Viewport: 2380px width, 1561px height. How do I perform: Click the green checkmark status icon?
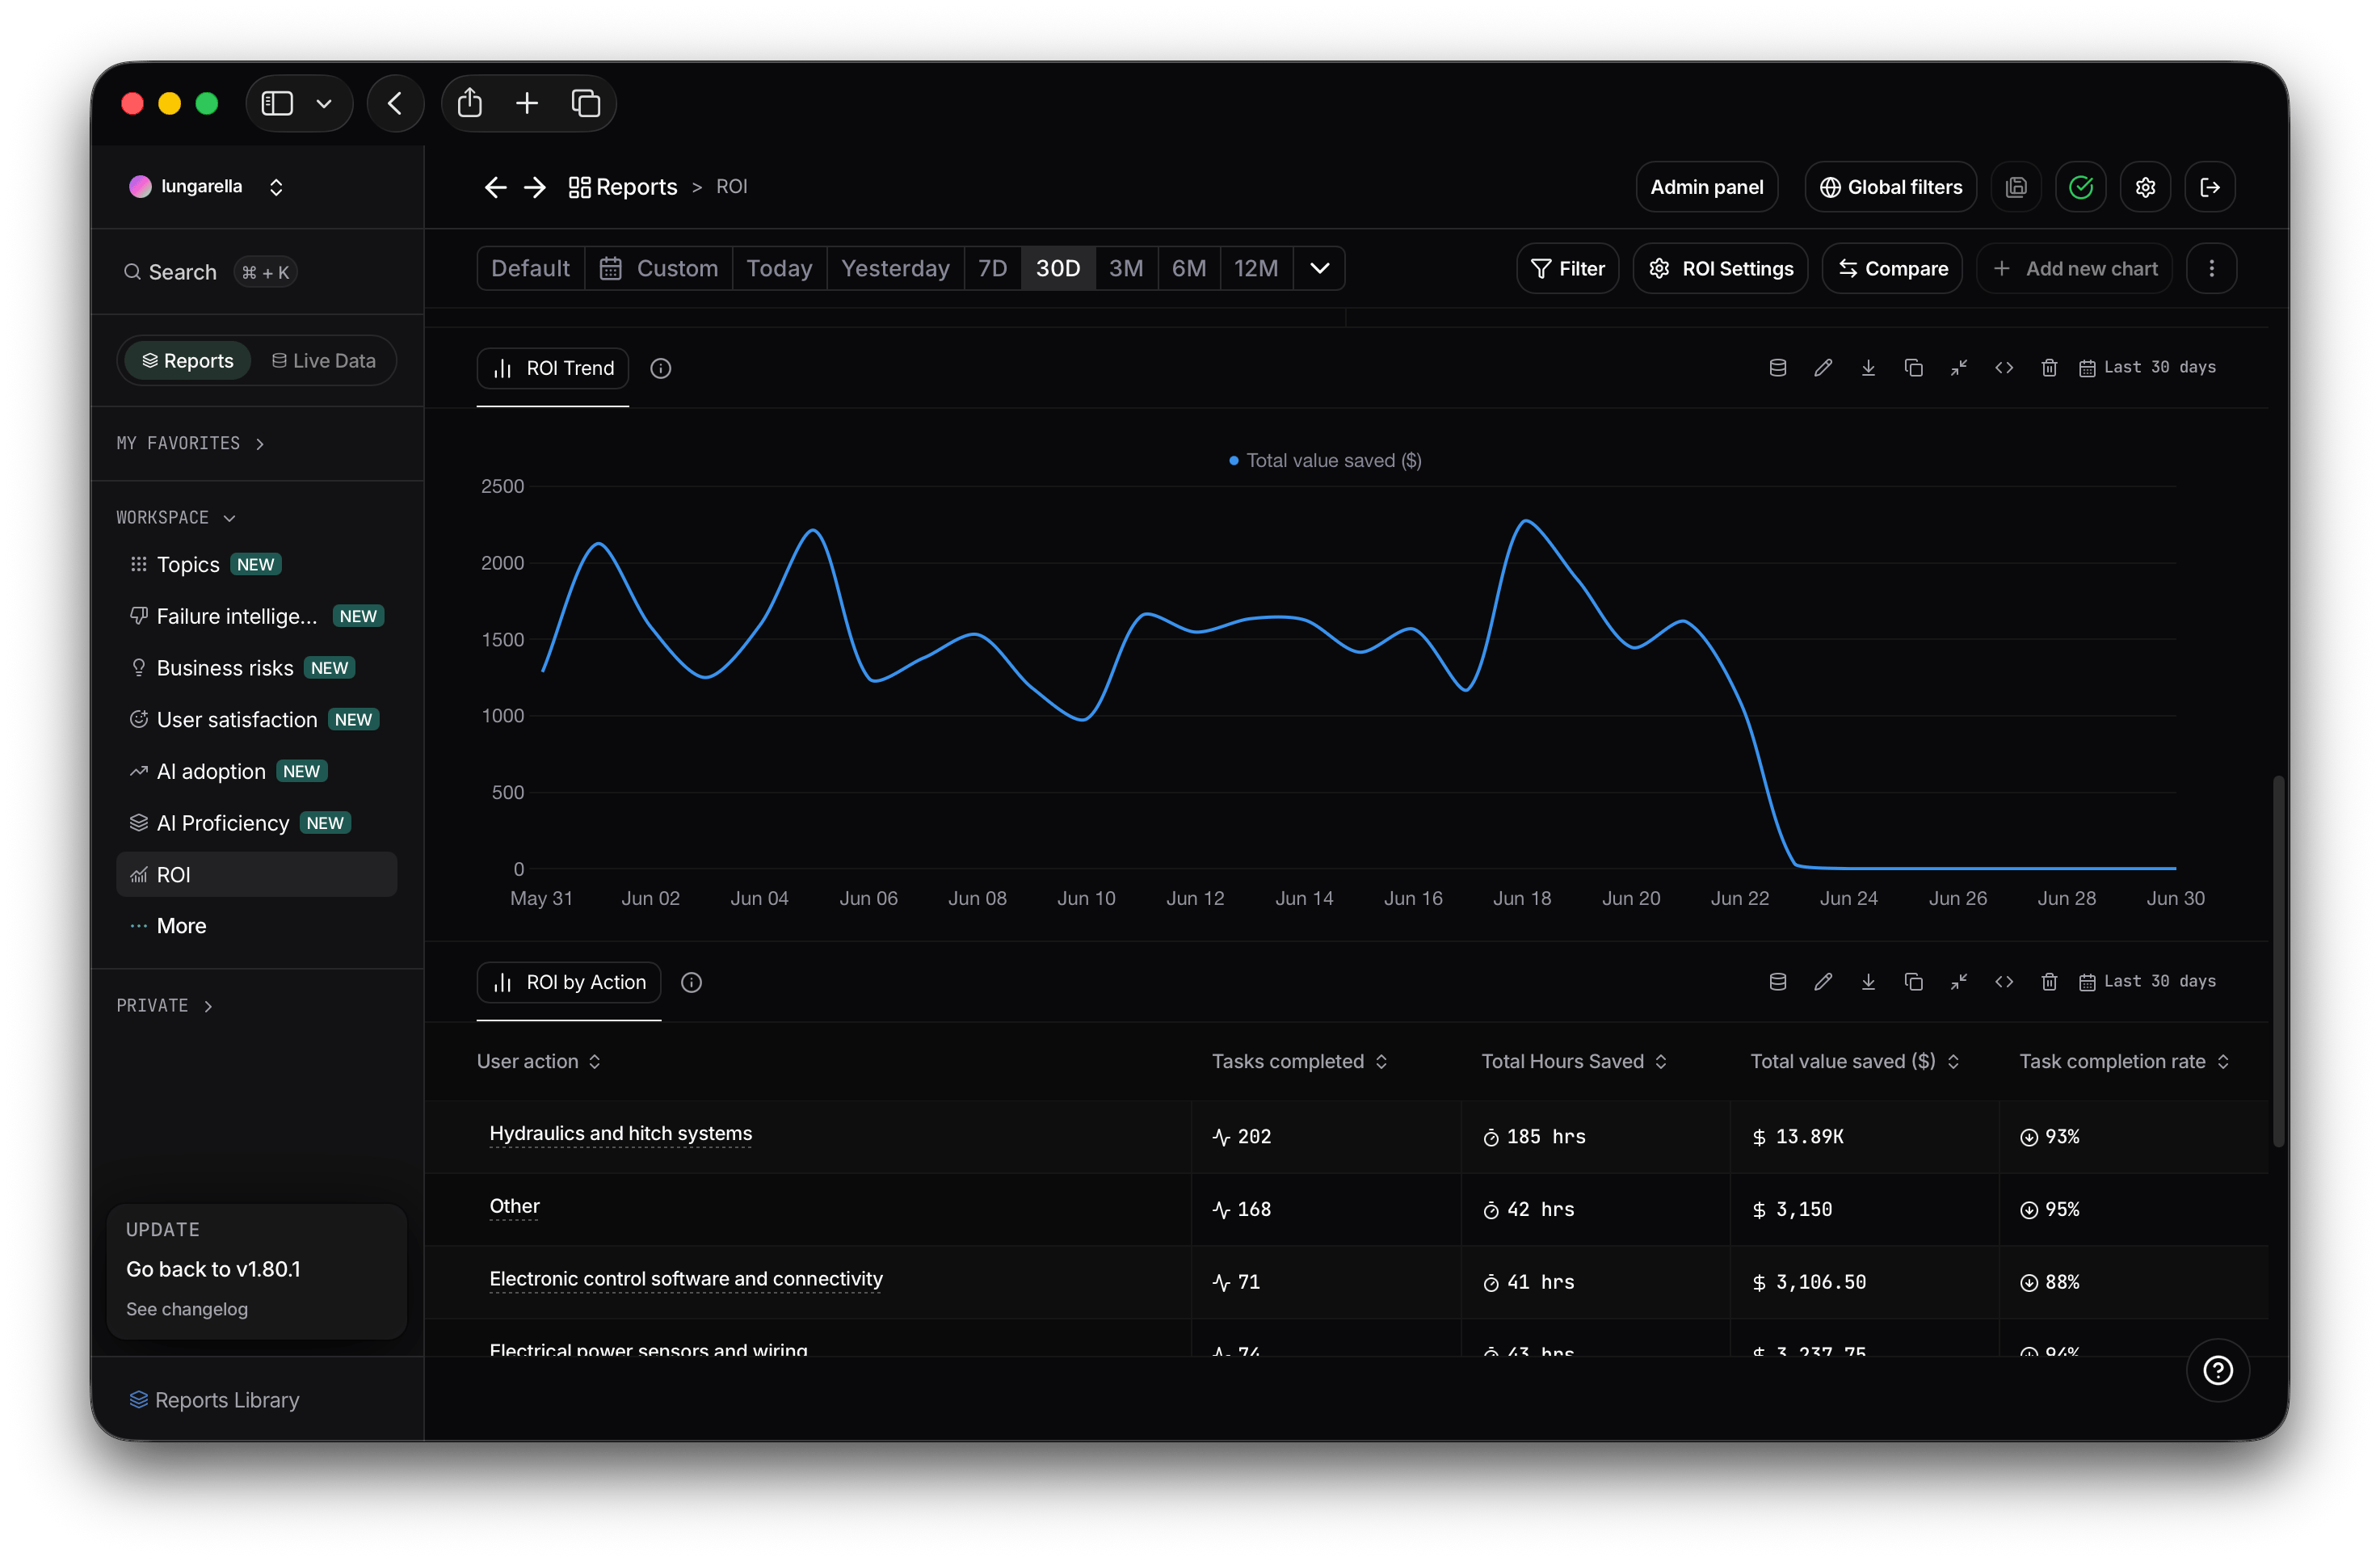click(2081, 187)
